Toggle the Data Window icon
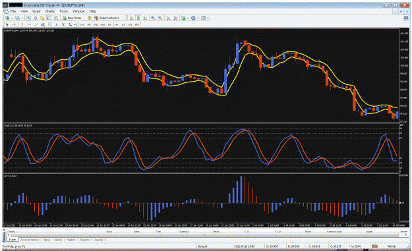412x251 pixels. (36, 18)
